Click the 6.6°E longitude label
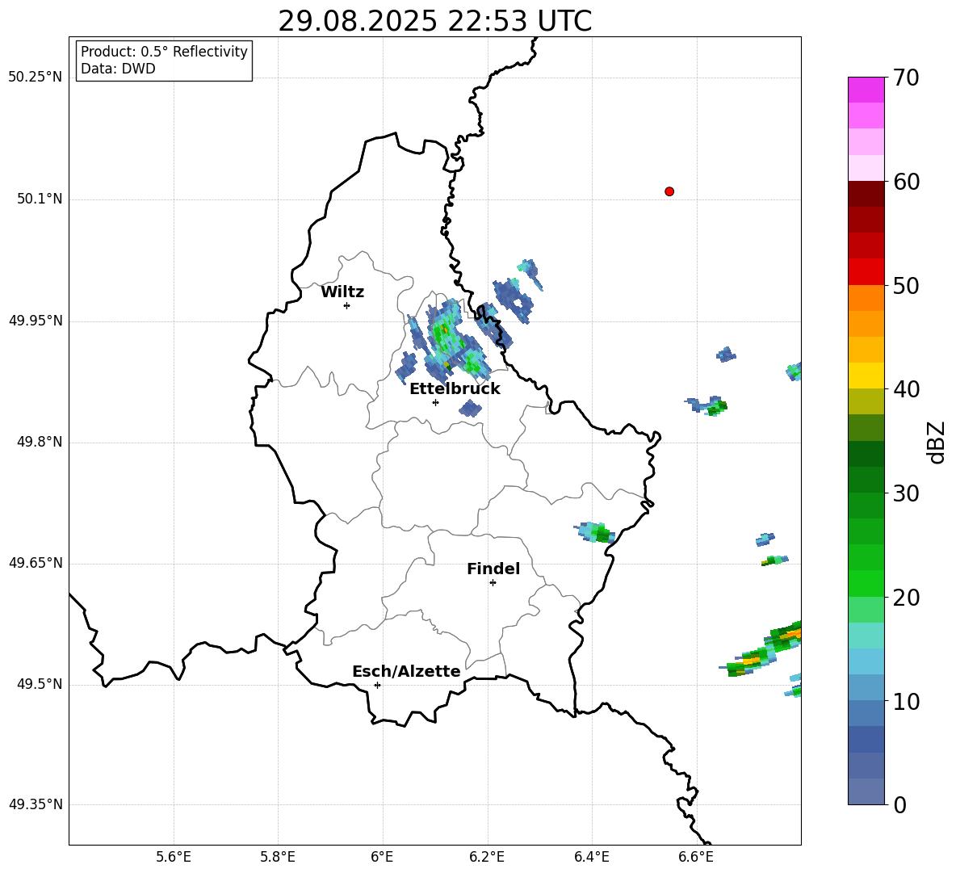This screenshot has width=956, height=873. pos(696,857)
